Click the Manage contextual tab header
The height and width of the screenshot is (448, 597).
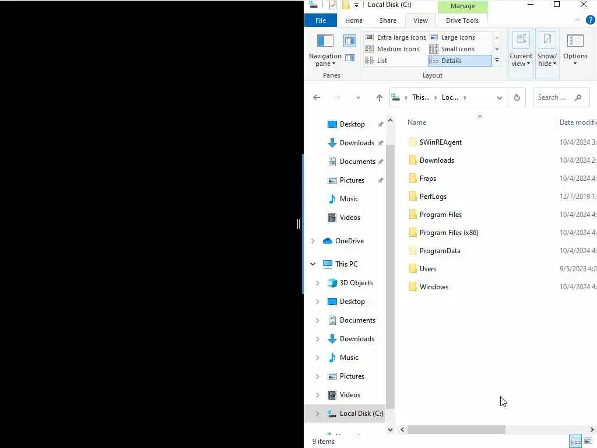462,6
